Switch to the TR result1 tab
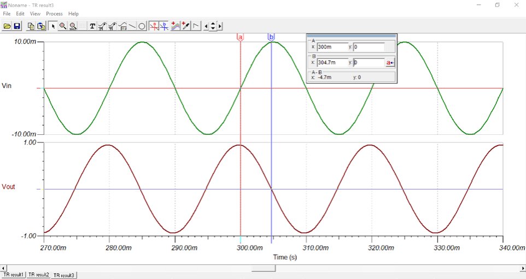Viewport: 526px width, 279px height. tap(14, 275)
